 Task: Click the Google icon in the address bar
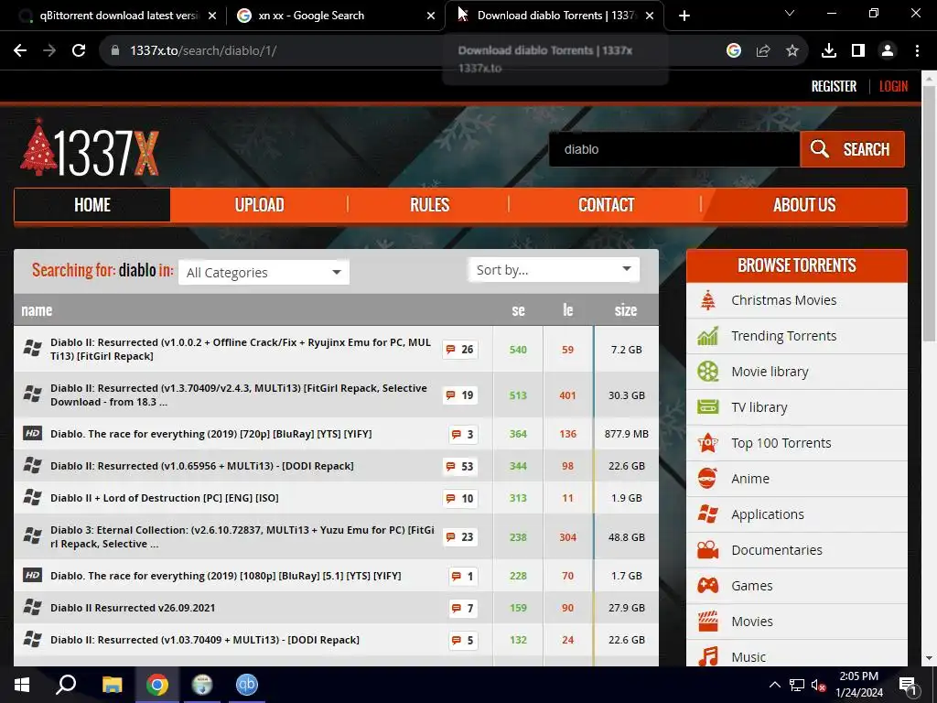point(734,51)
